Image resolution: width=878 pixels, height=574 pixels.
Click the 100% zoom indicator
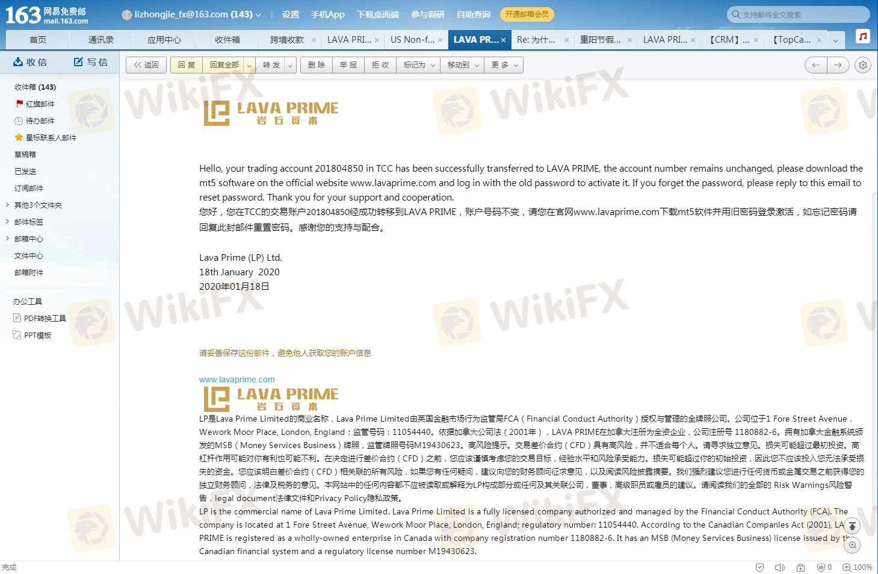[858, 567]
